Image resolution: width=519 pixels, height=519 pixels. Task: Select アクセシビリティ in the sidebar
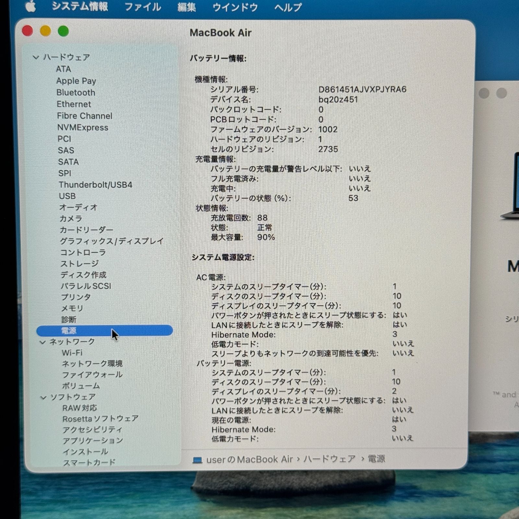pyautogui.click(x=92, y=430)
